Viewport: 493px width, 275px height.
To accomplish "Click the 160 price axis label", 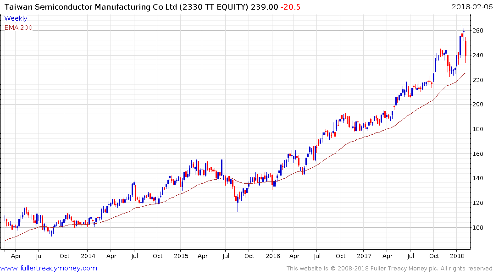I will 478,154.
